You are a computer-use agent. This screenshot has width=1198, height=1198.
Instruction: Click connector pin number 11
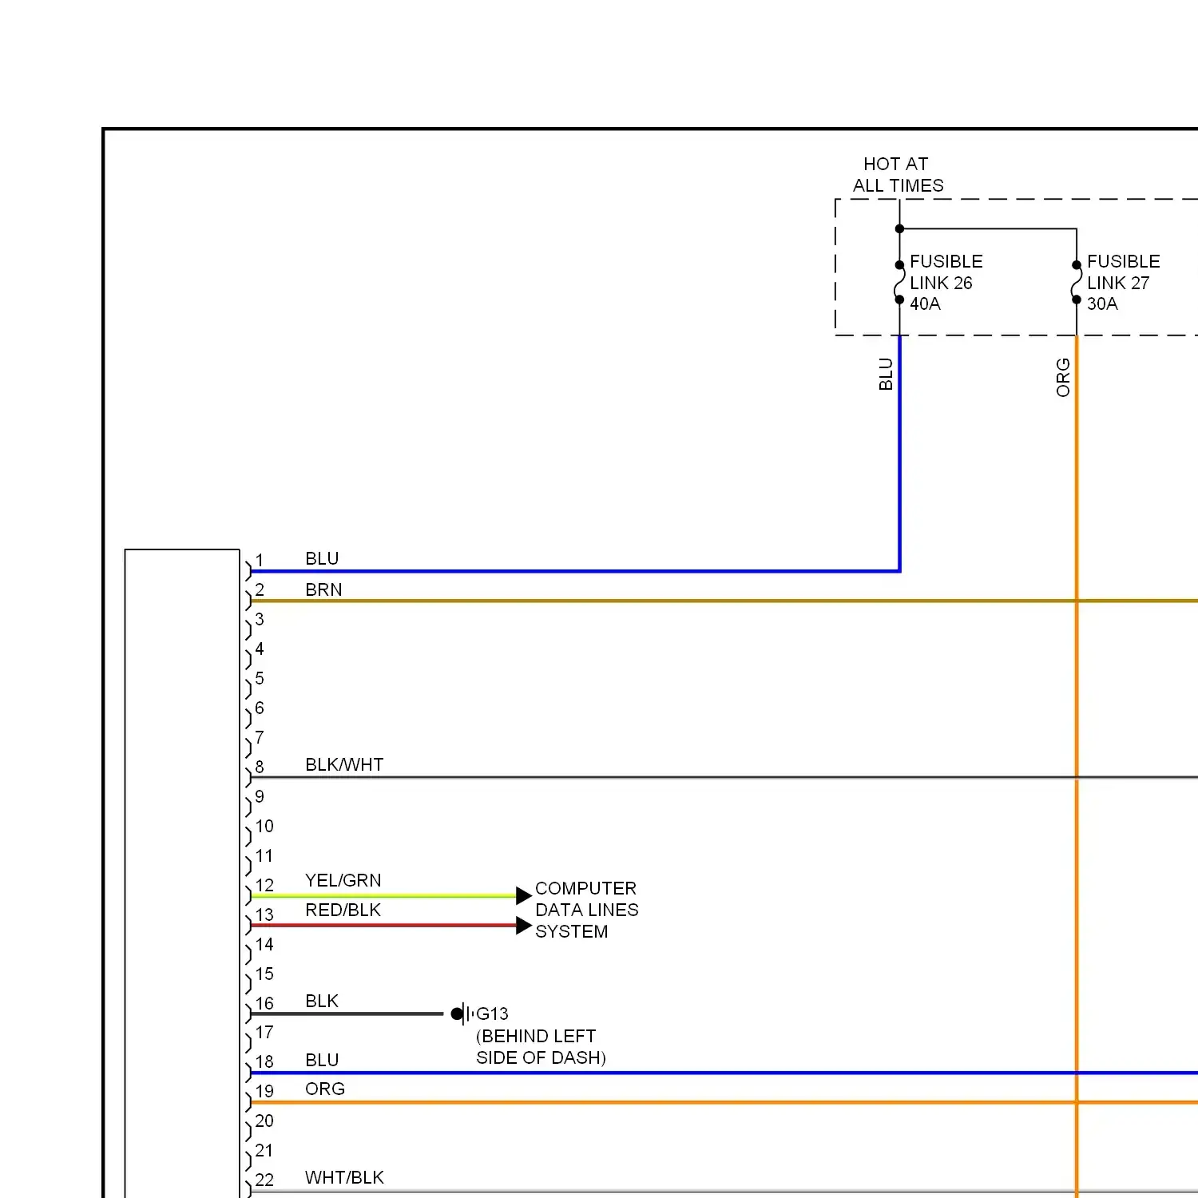(x=264, y=855)
